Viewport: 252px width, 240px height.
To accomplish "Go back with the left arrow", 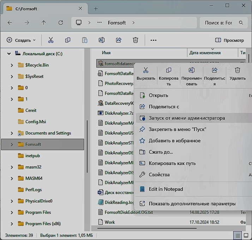I will pos(10,23).
